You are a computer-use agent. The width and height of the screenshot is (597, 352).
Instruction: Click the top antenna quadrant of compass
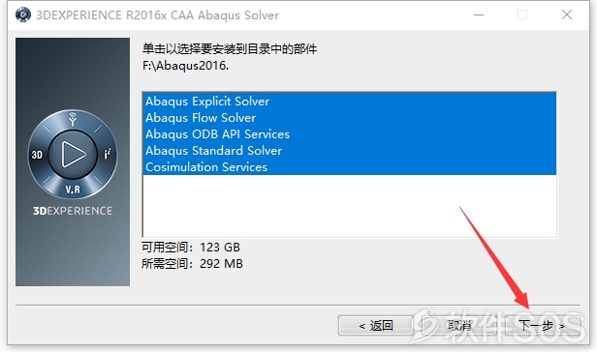pyautogui.click(x=73, y=119)
